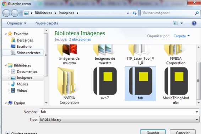The image size is (201, 134).
Task: Select Equipo in navigation pane
Action: 20,103
